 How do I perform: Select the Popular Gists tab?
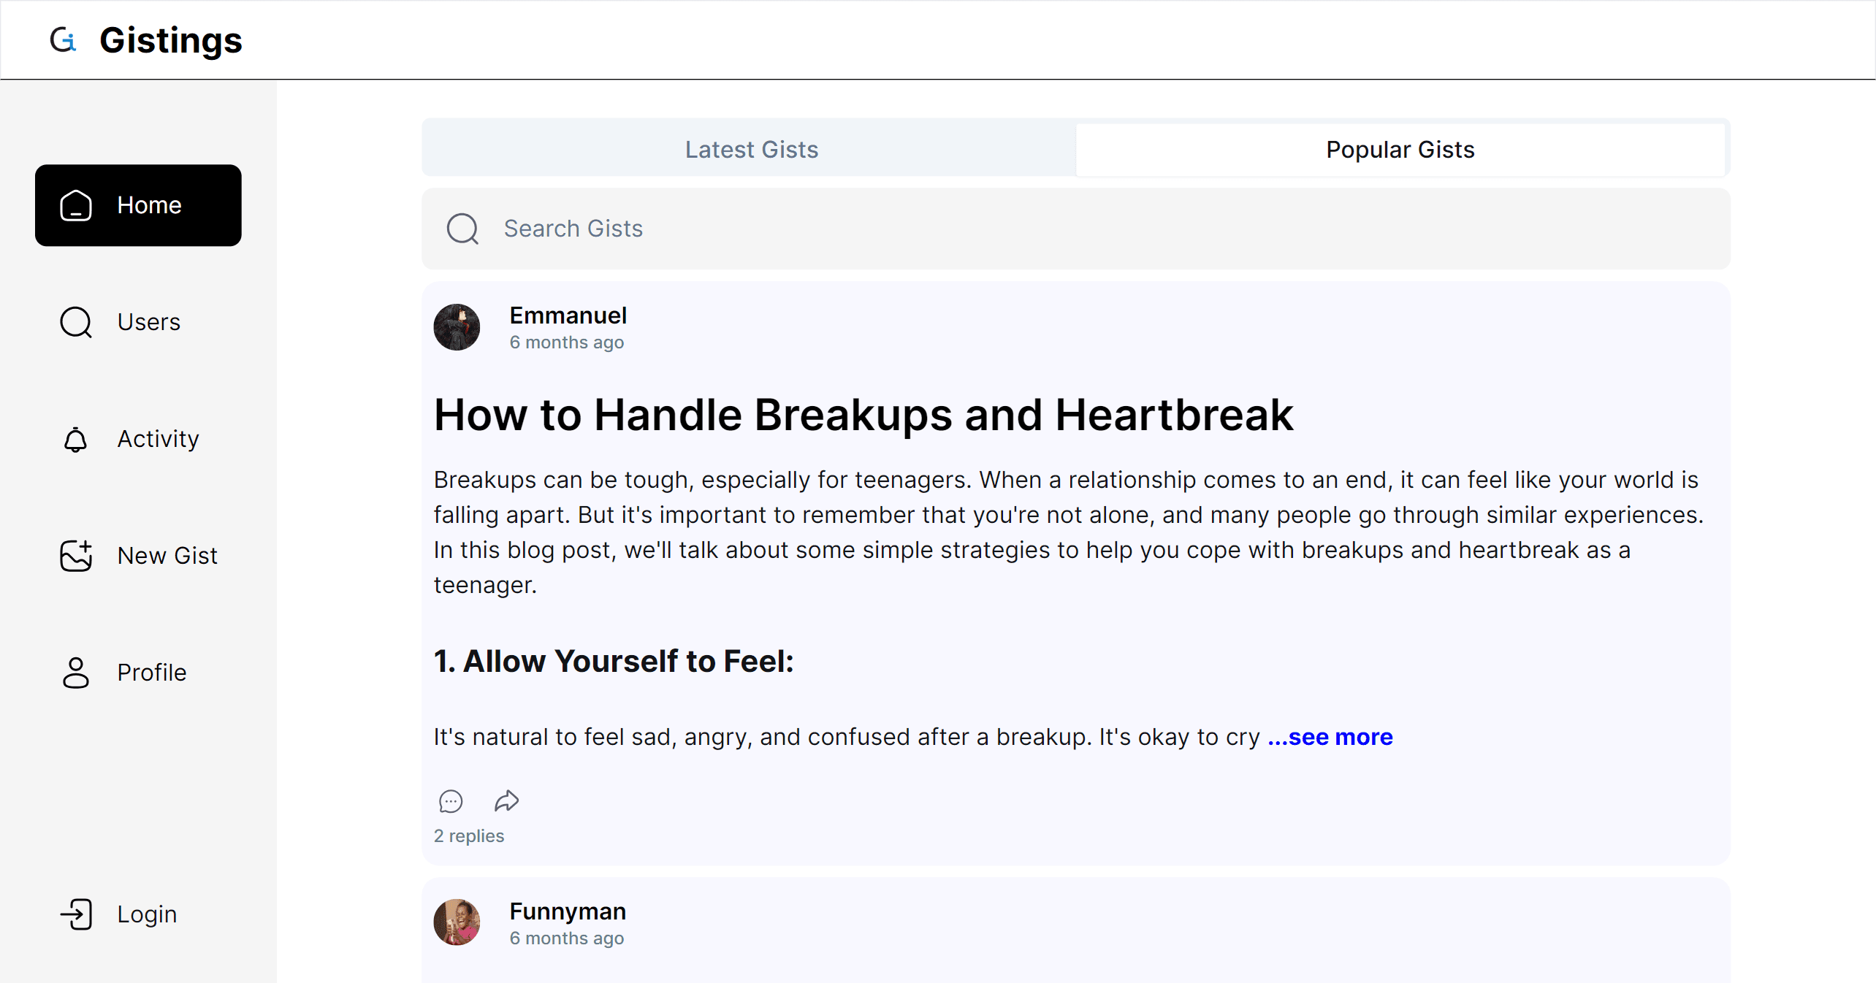click(1400, 150)
